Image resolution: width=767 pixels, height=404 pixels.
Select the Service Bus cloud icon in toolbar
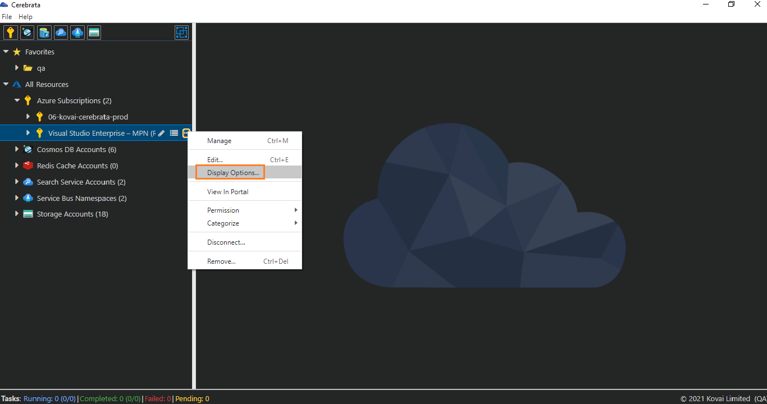point(77,32)
